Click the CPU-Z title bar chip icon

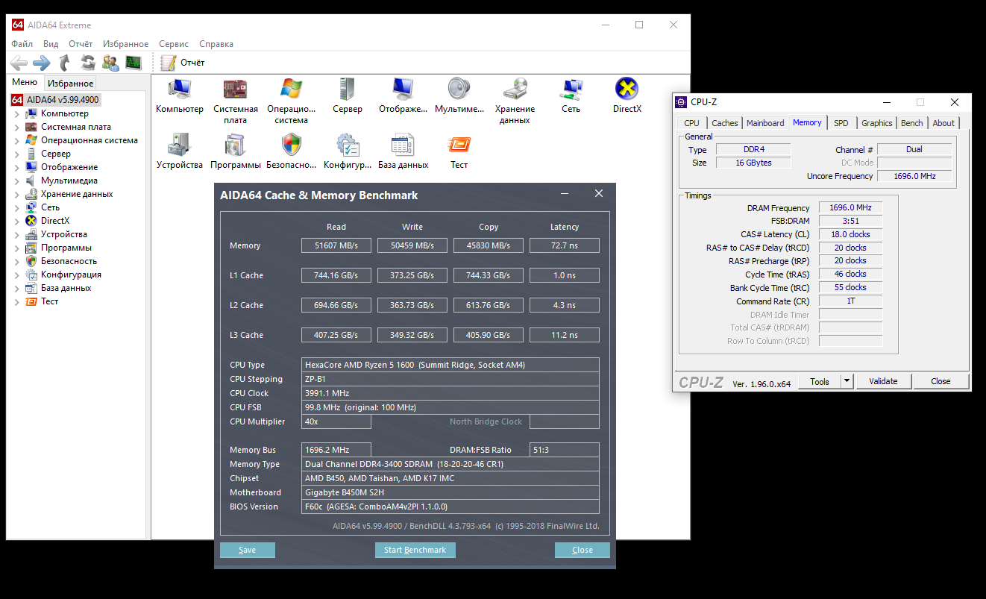682,102
